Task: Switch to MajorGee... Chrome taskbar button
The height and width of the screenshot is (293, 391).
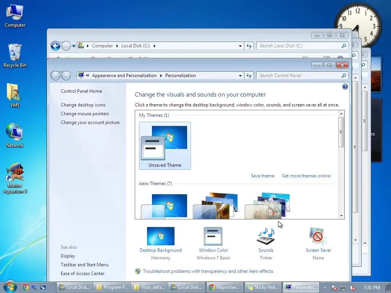Action: (x=225, y=287)
